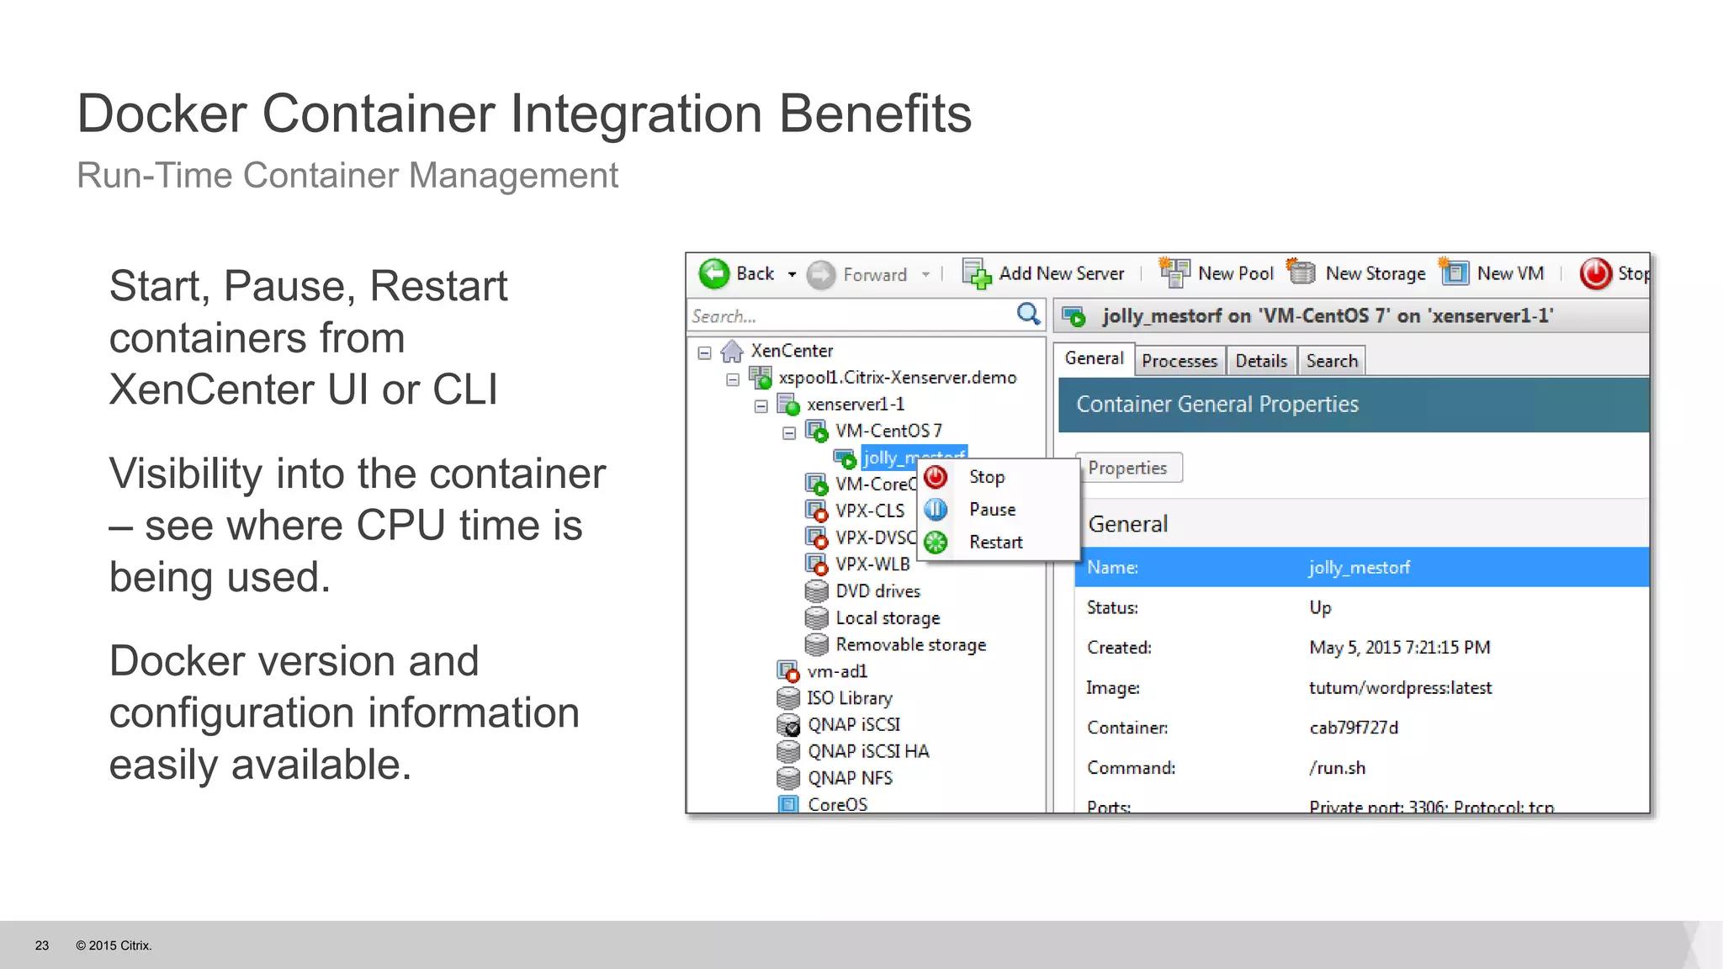This screenshot has width=1723, height=969.
Task: Click the Created date May 5, 2015
Action: tap(1399, 648)
